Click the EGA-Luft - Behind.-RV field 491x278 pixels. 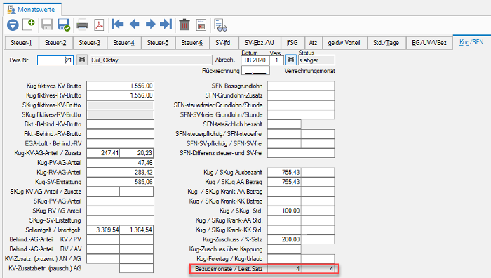pos(120,143)
